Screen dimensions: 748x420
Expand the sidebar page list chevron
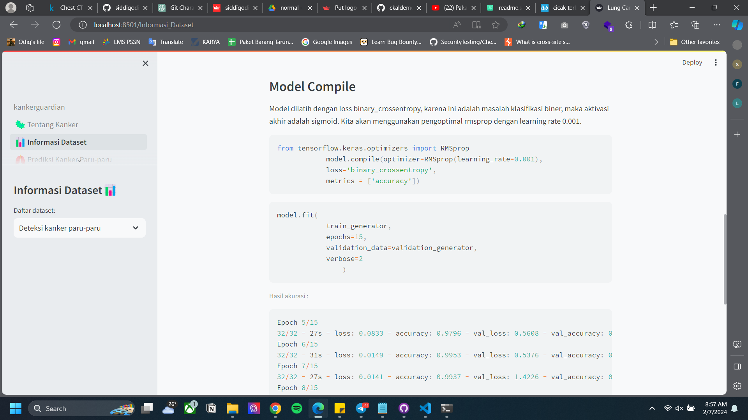point(79,160)
